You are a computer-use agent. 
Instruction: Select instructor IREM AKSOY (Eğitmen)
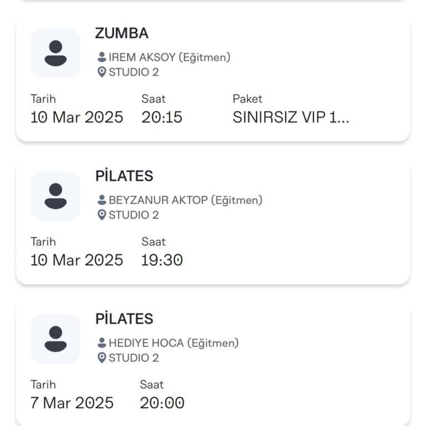[169, 57]
